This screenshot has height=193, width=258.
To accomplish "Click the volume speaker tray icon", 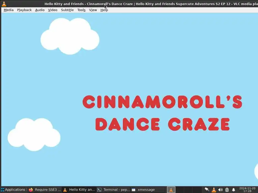I will click(x=220, y=190).
